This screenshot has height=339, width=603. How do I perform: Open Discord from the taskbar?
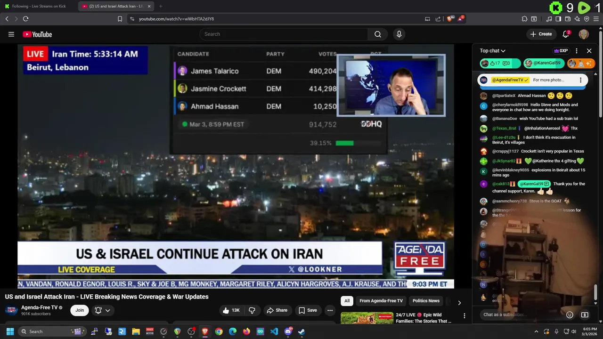(x=288, y=331)
